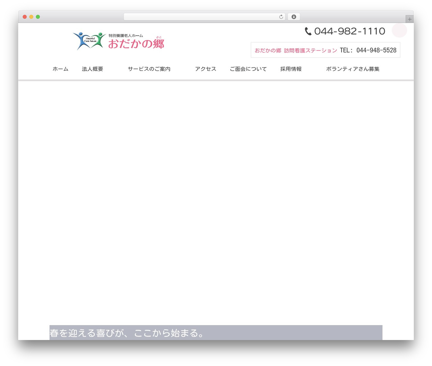Click the caption 春を迎える喜びが、ここから始まる。
This screenshot has height=366, width=432.
pos(127,333)
